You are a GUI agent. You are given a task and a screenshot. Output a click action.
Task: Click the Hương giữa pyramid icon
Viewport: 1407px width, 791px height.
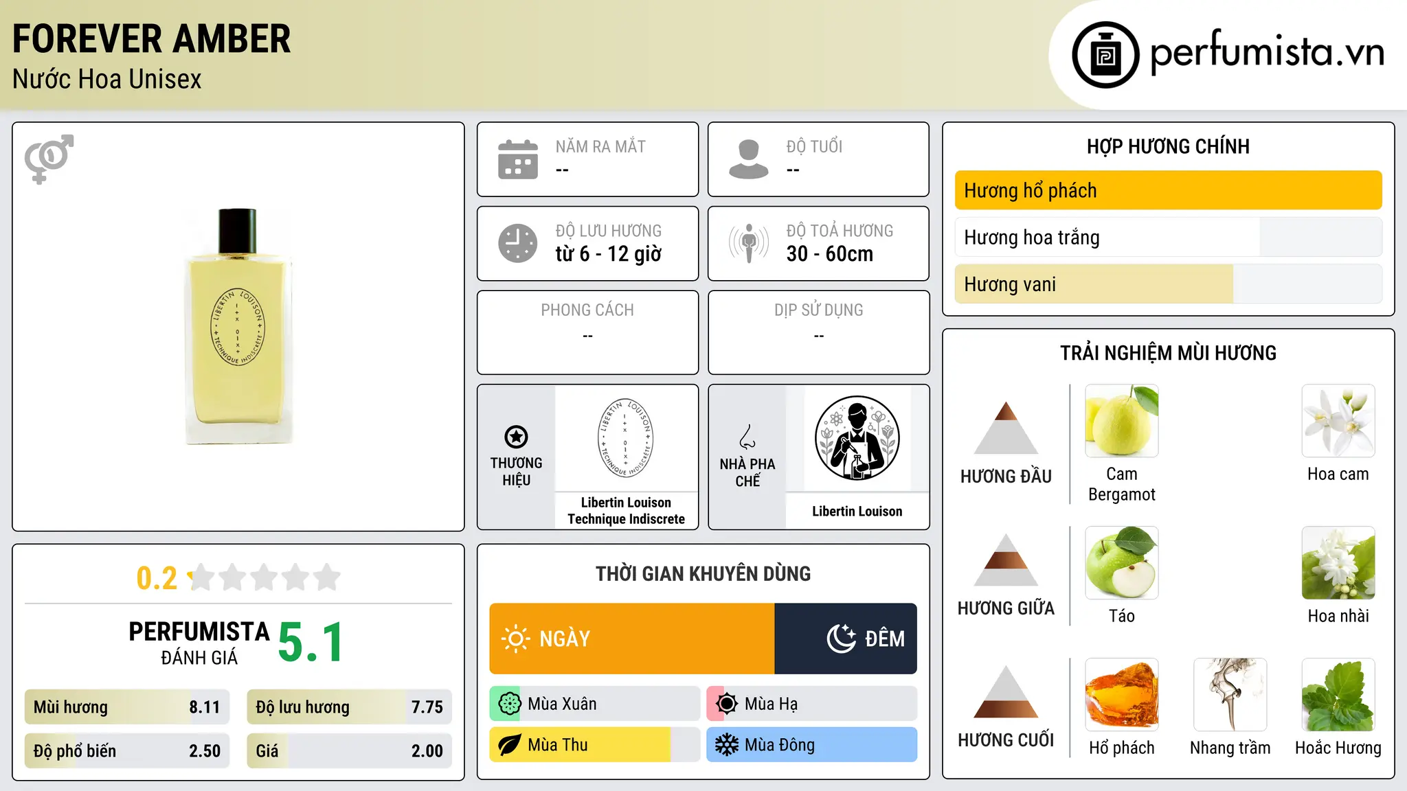(1006, 560)
